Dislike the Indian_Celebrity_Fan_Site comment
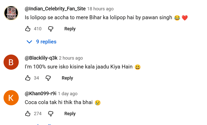The width and height of the screenshot is (207, 125). (x=51, y=29)
